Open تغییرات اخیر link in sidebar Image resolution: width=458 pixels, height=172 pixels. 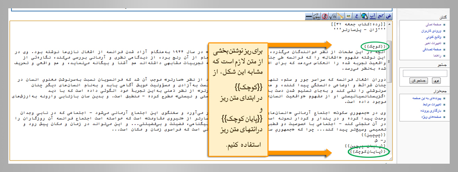coord(433,43)
